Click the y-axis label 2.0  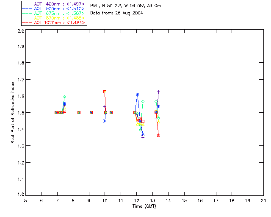point(21,31)
